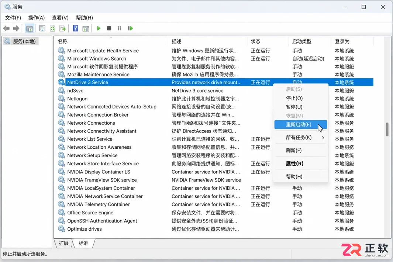Click the refresh toolbar icon
This screenshot has height=262, width=393.
[52, 28]
